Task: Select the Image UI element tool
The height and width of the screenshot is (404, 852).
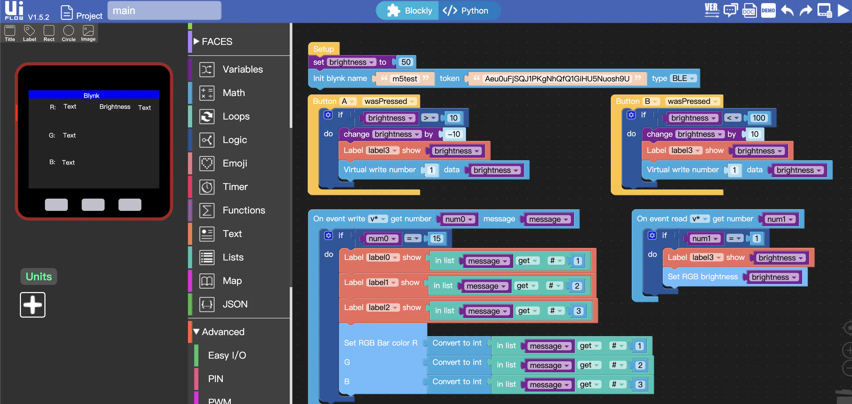Action: (88, 33)
